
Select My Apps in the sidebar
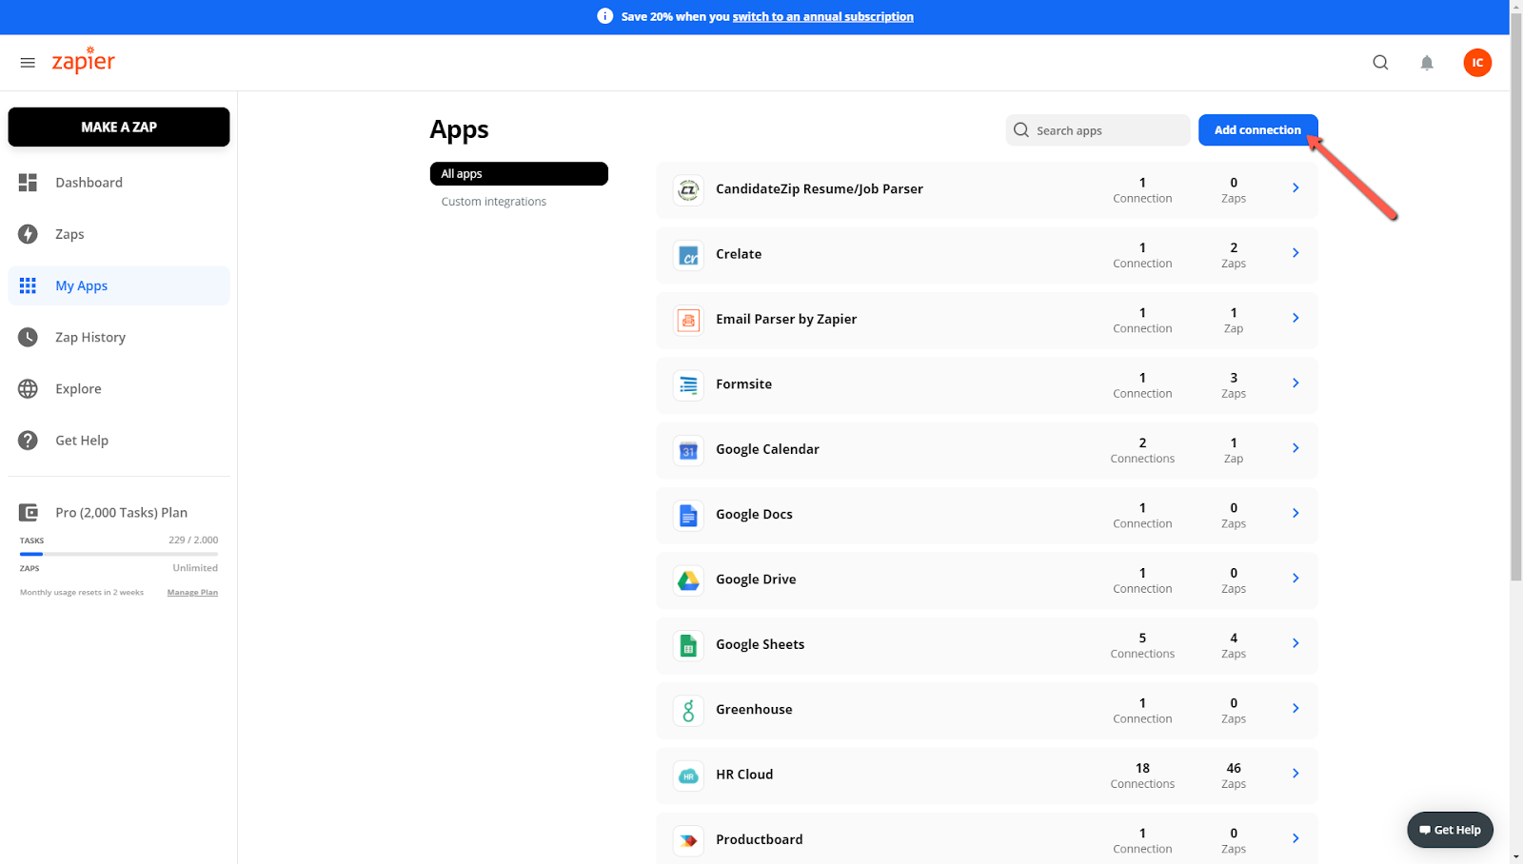119,285
